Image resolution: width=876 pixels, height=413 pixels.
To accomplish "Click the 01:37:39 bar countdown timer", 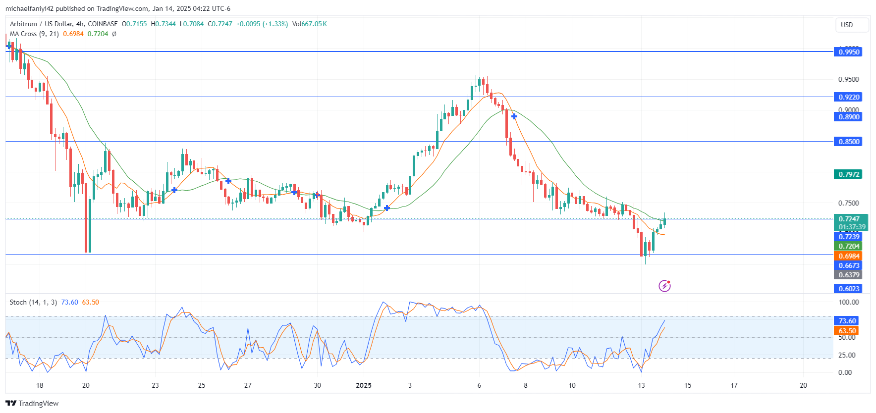I will pyautogui.click(x=851, y=227).
